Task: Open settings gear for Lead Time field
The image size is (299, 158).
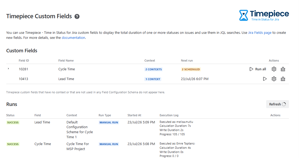Action: pos(274,79)
